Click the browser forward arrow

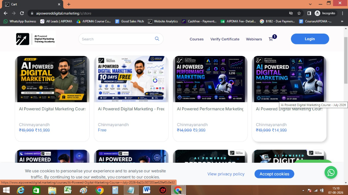[x=14, y=13]
